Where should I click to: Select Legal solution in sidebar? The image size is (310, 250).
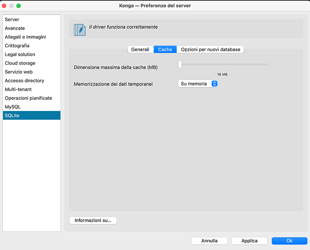(x=20, y=54)
